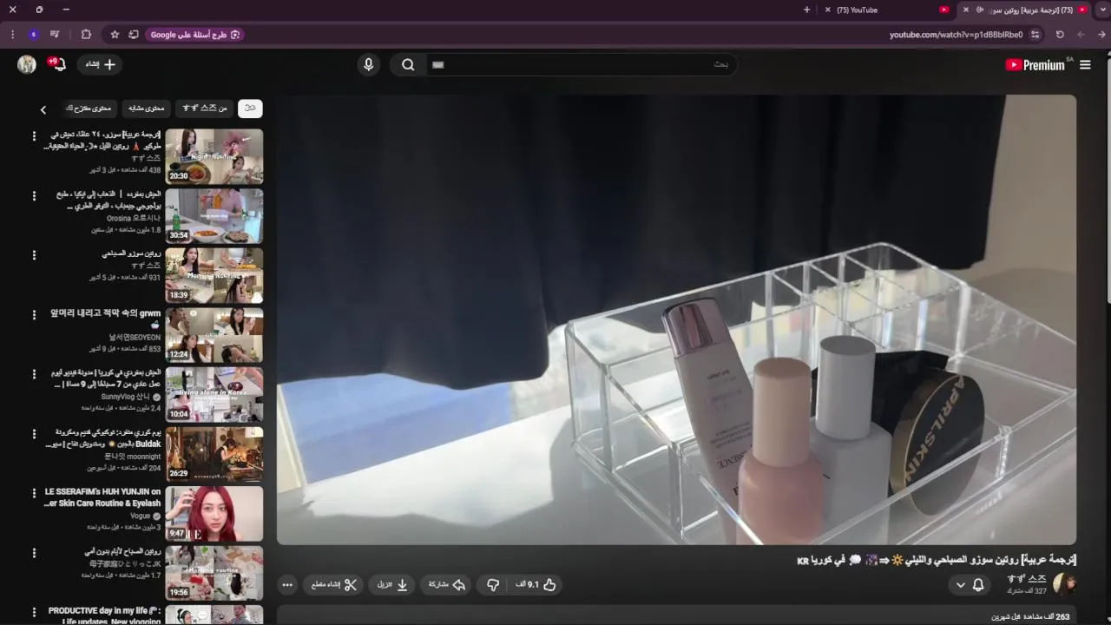Open the 20:30 Night Routine video thumbnail
This screenshot has width=1111, height=625.
click(214, 156)
